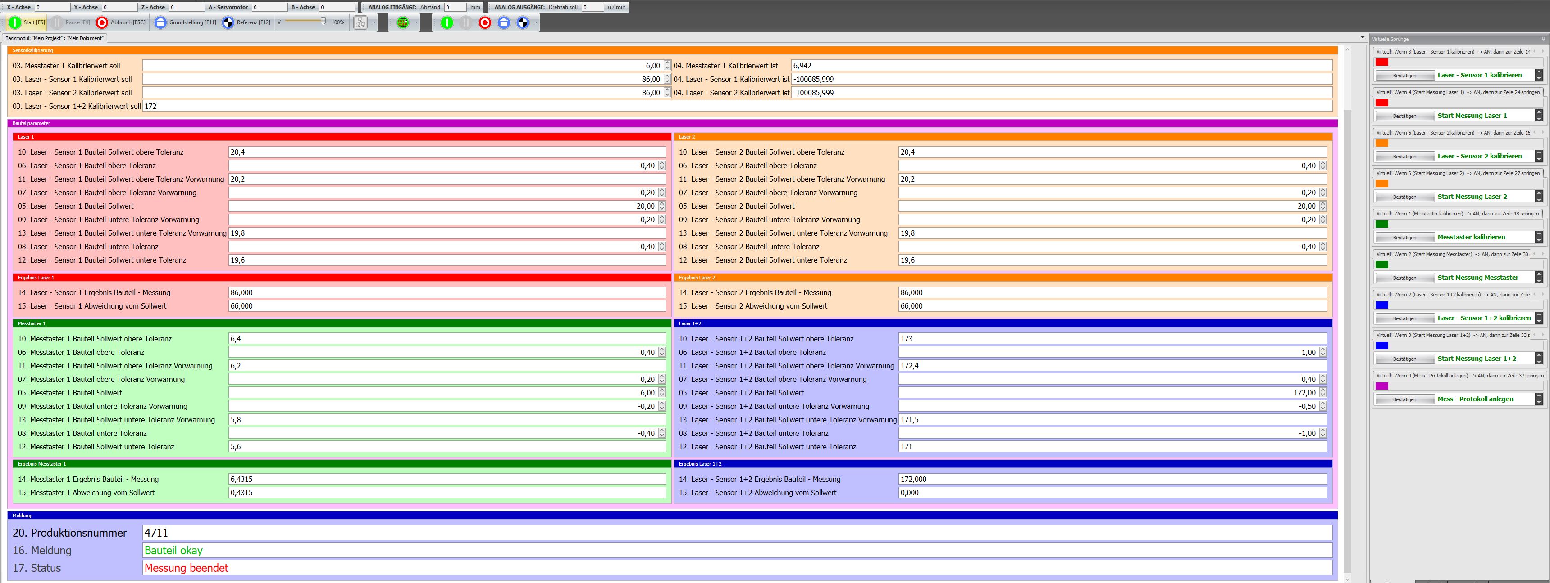
Task: Click the network layout toolbar icon
Action: click(360, 23)
